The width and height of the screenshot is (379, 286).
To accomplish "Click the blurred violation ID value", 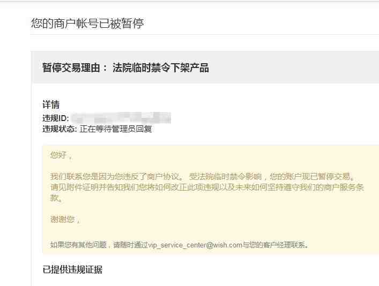I will [122, 118].
